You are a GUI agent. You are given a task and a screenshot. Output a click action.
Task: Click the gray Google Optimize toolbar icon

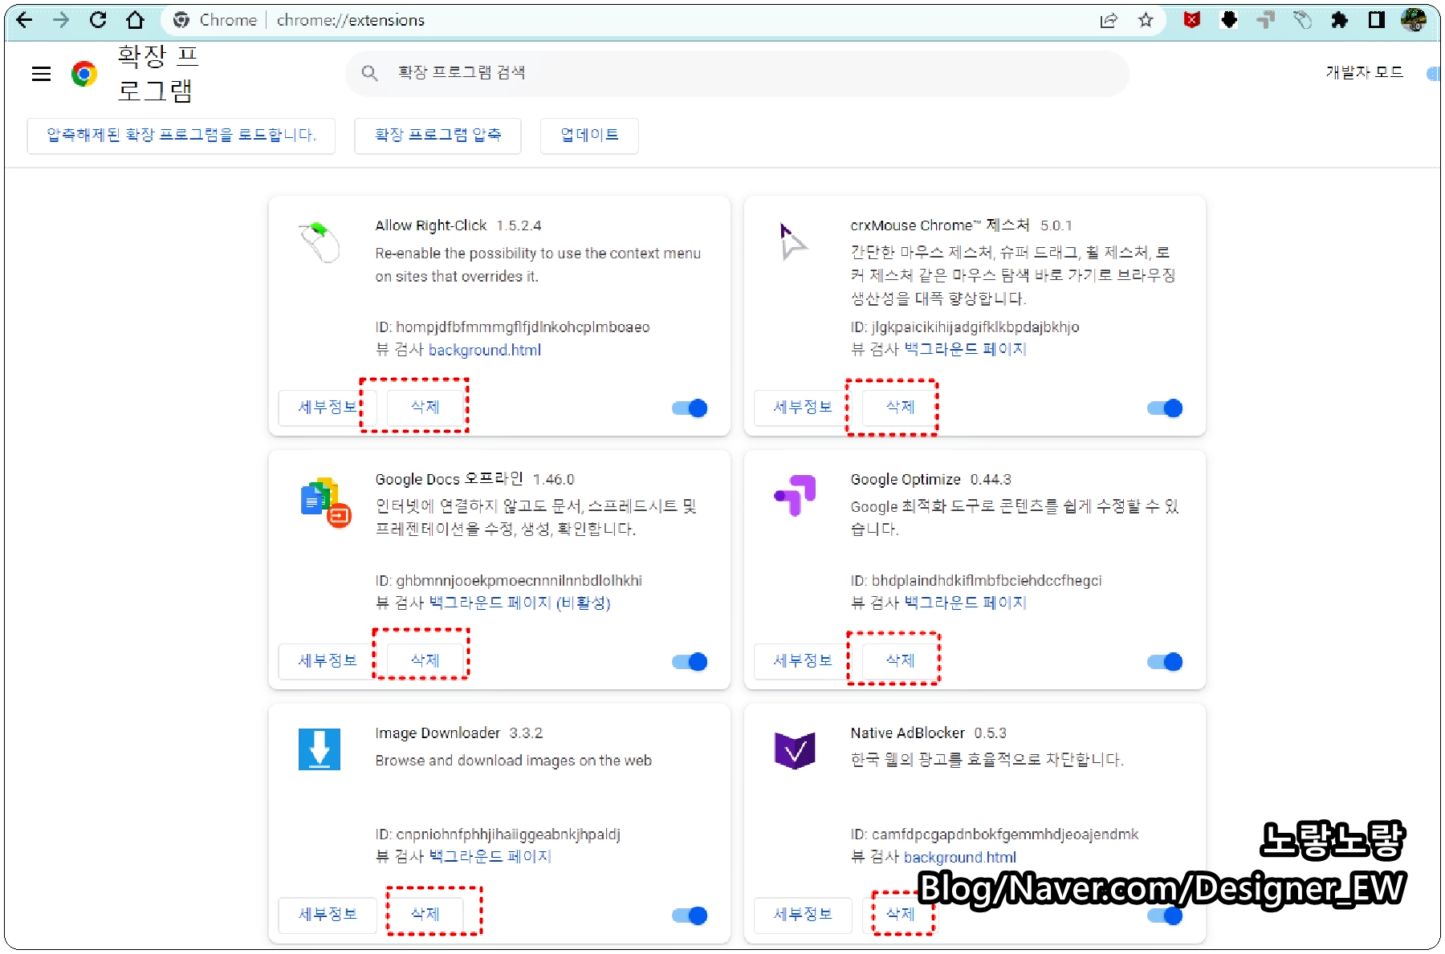click(x=1266, y=20)
